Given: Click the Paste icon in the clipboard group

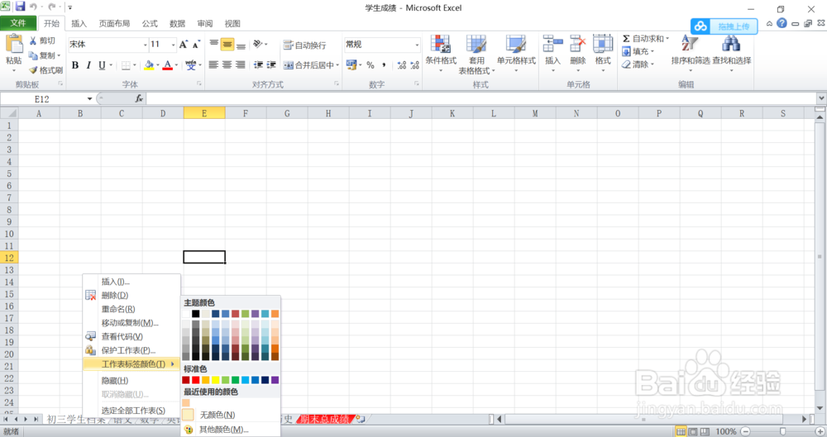Looking at the screenshot, I should point(14,45).
